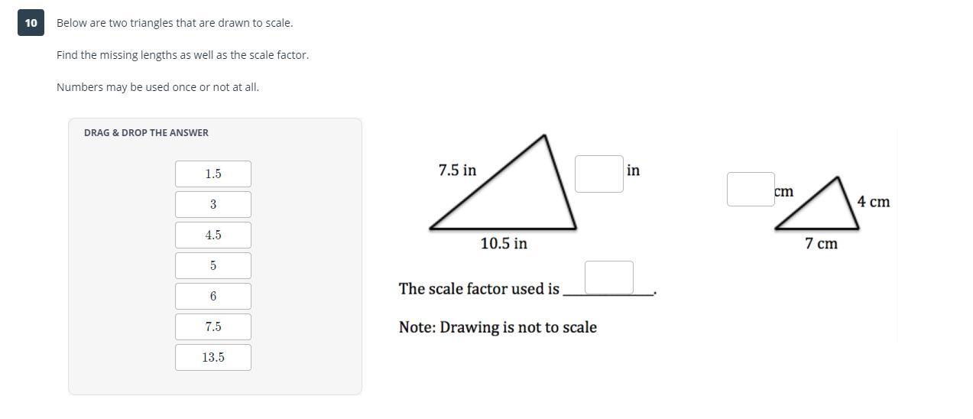Click the 6 answer tile

click(213, 297)
